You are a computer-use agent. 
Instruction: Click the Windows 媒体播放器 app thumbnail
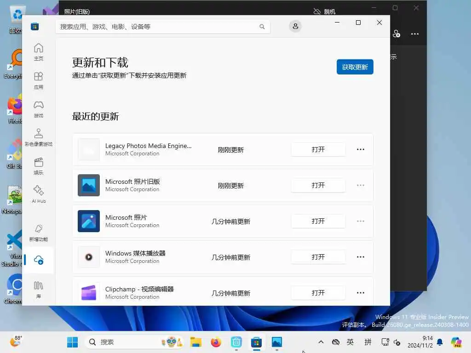[x=89, y=257]
